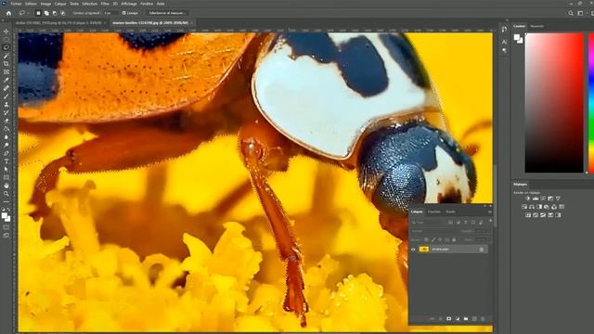
Task: Open the Fichier menu
Action: tap(16, 4)
